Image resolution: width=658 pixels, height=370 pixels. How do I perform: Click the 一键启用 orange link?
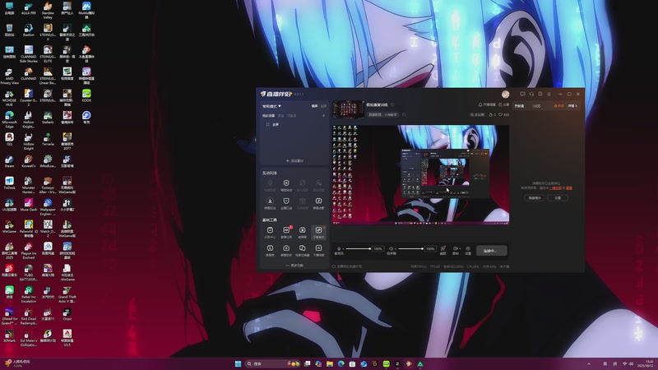coord(555,188)
